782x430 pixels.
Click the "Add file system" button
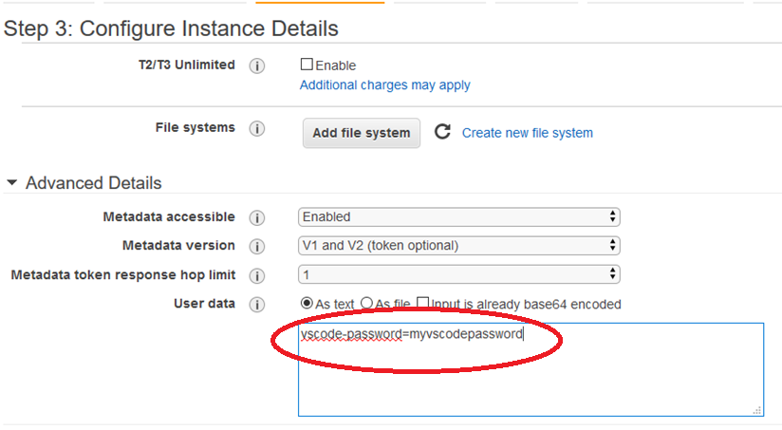[x=361, y=133]
